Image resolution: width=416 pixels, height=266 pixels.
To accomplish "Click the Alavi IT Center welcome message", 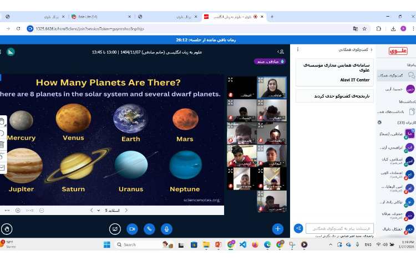I will [x=334, y=73].
